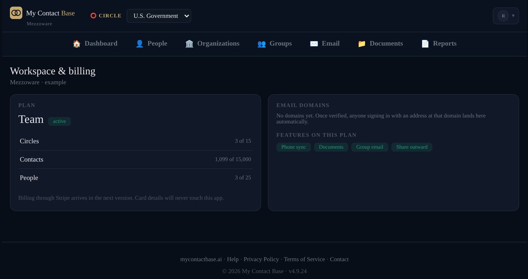Click the Team plan name
This screenshot has width=528, height=279.
pos(31,119)
